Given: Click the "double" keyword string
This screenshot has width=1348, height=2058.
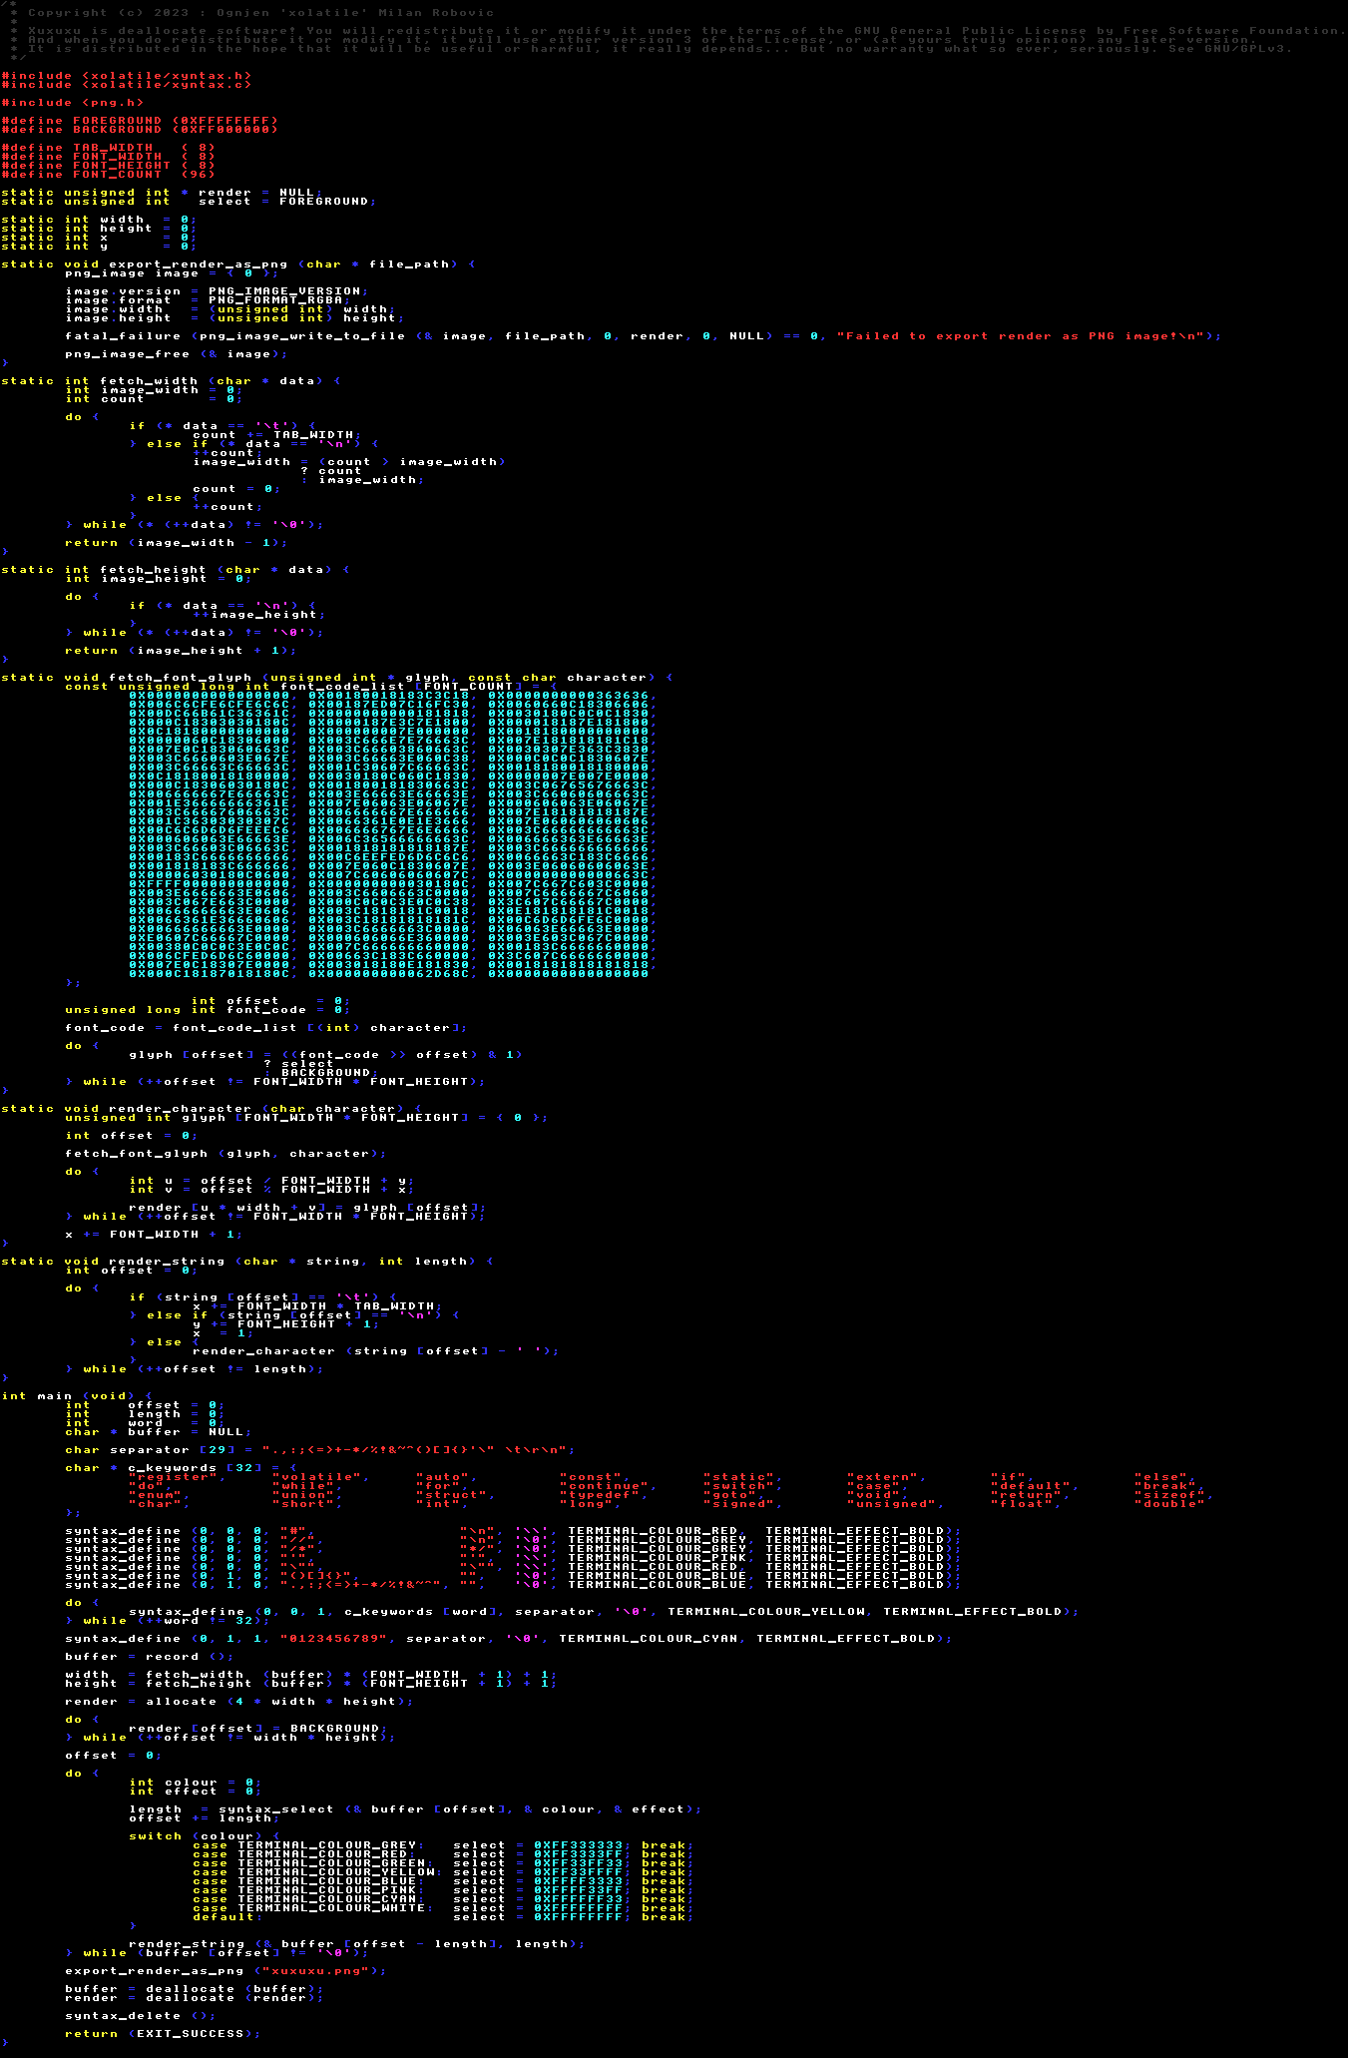Looking at the screenshot, I should tap(1169, 1504).
